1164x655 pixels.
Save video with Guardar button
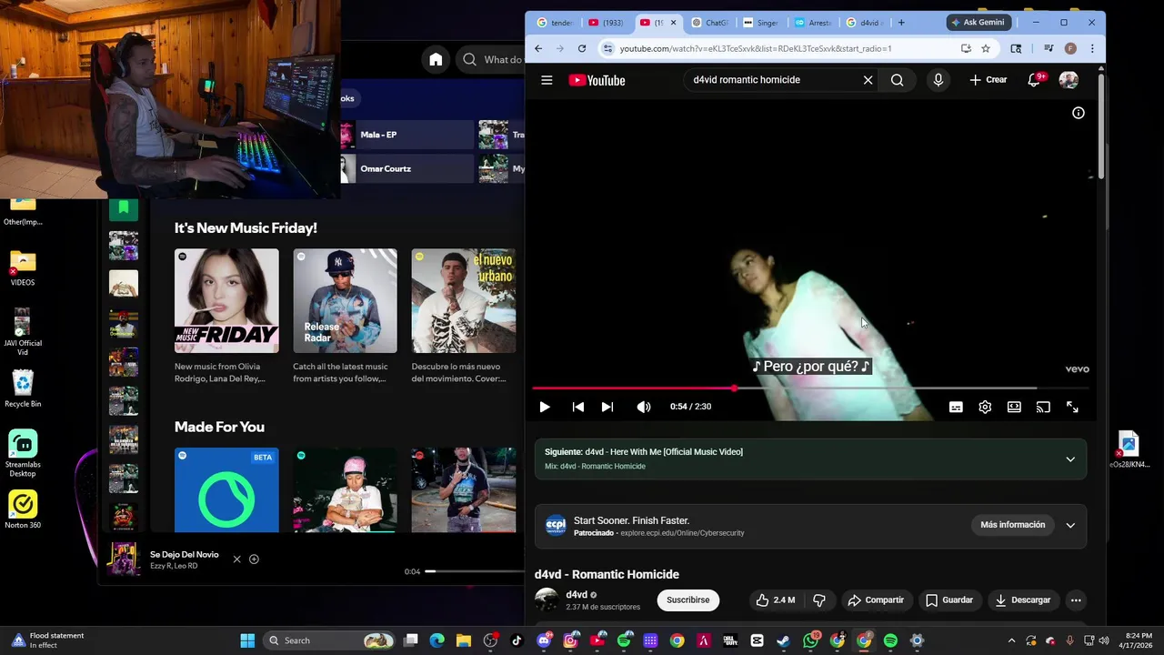(948, 600)
